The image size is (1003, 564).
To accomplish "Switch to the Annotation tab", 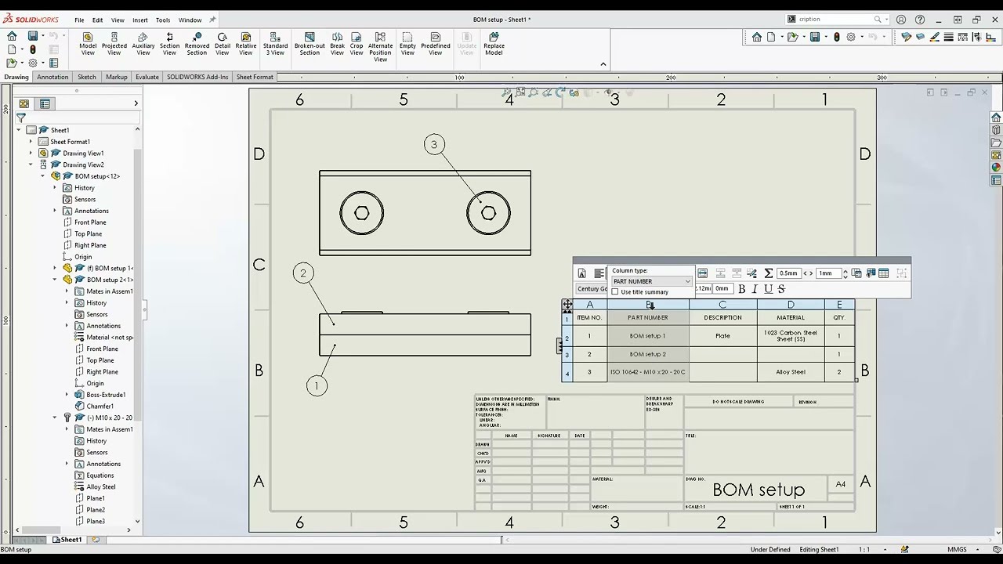I will point(53,77).
